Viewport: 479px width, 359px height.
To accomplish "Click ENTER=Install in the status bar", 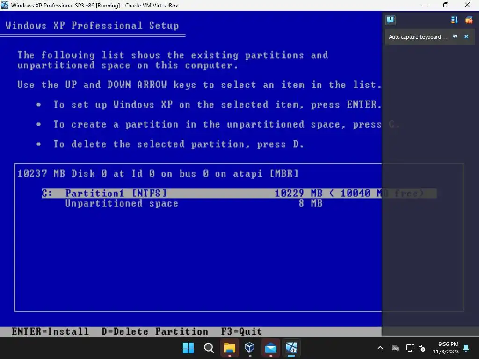I will click(x=51, y=331).
